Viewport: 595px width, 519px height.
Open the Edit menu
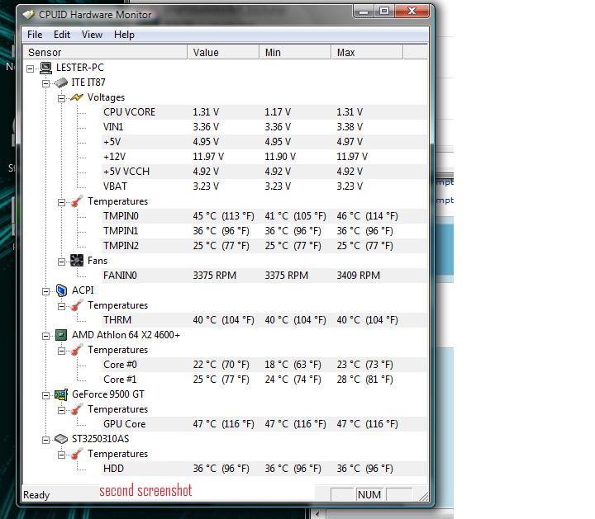pyautogui.click(x=62, y=35)
